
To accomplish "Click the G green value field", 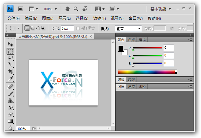I will 169,56.
